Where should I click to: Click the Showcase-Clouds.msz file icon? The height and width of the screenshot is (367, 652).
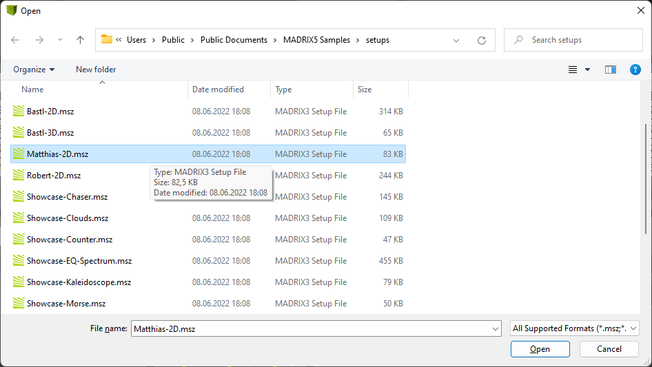(x=19, y=218)
